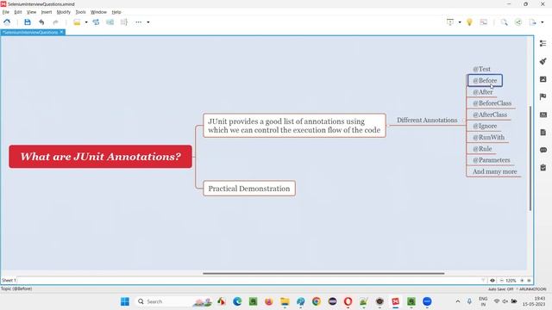
Task: Start presentation mode
Action: coord(450,22)
